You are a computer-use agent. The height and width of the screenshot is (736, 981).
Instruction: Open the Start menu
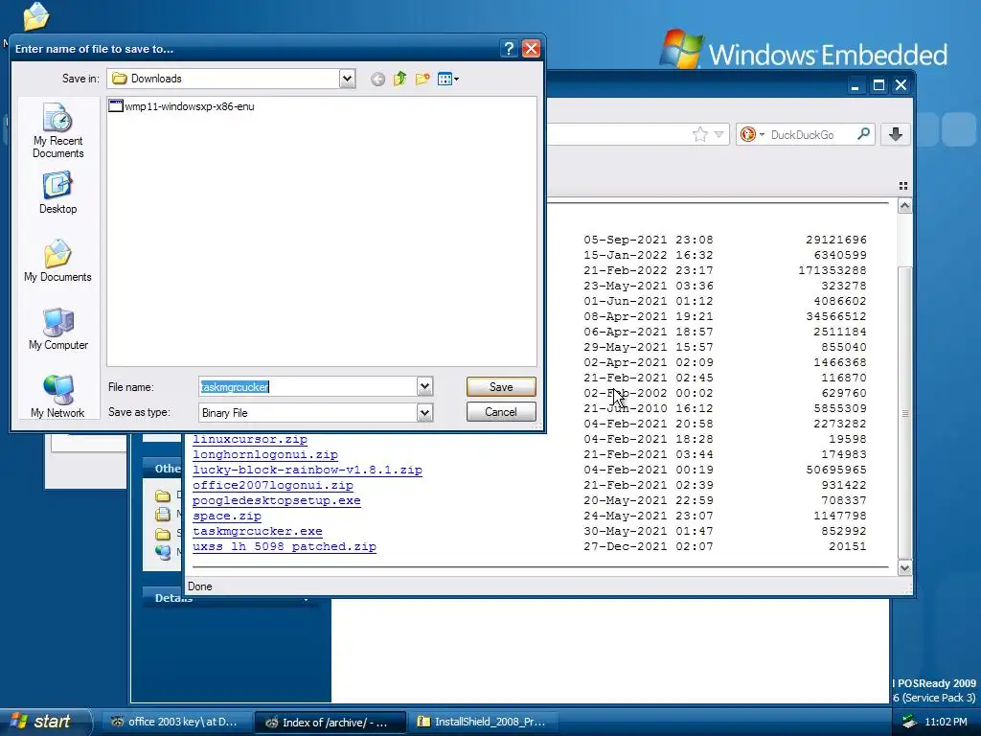pos(44,722)
